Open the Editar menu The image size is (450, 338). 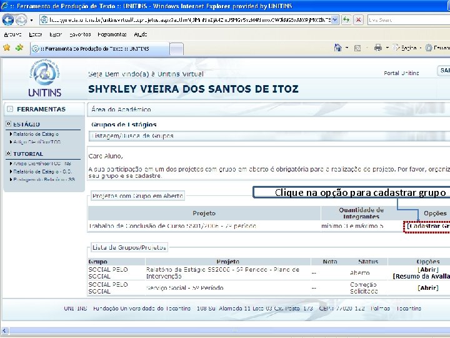[x=35, y=34]
